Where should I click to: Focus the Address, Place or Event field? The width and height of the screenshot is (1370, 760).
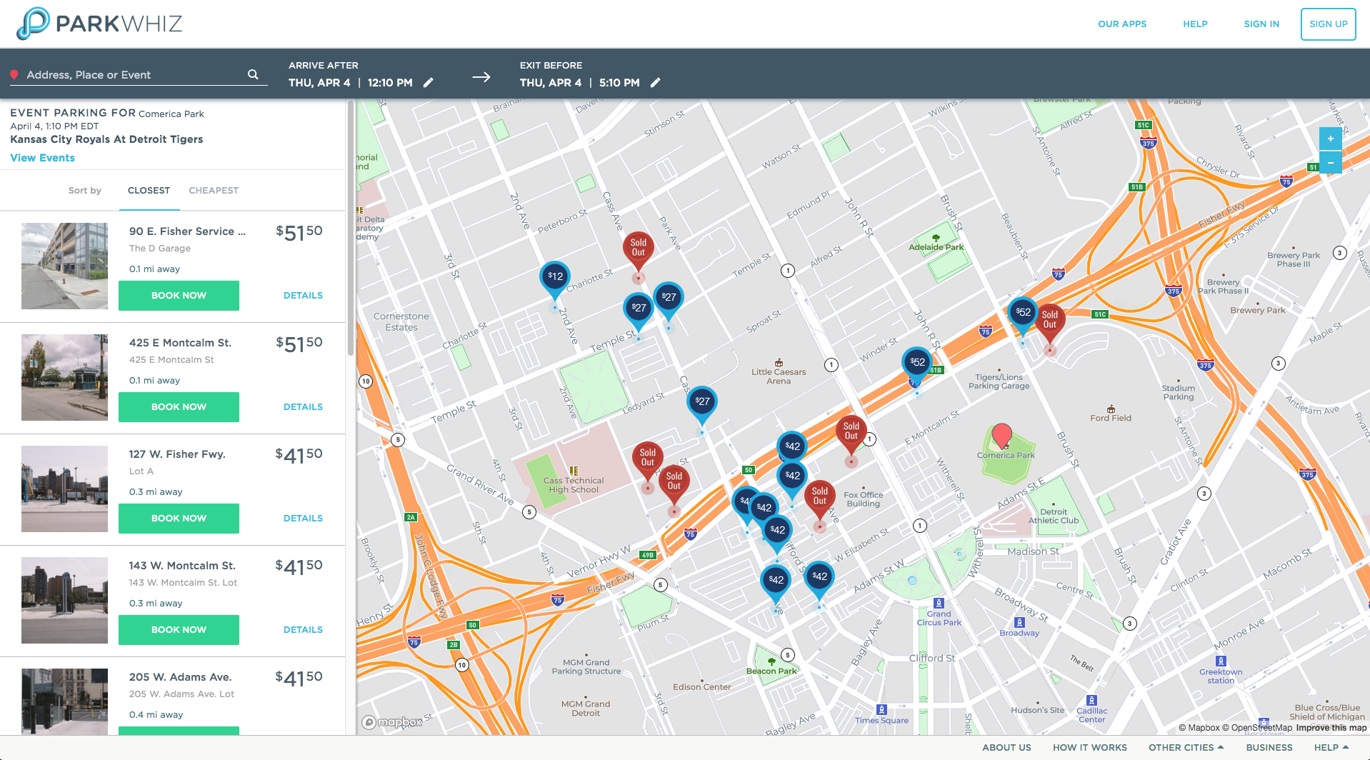pyautogui.click(x=132, y=75)
